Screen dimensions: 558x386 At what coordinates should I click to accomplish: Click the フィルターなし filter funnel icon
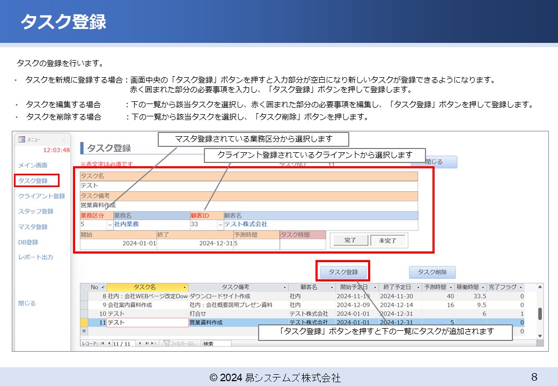pos(168,343)
